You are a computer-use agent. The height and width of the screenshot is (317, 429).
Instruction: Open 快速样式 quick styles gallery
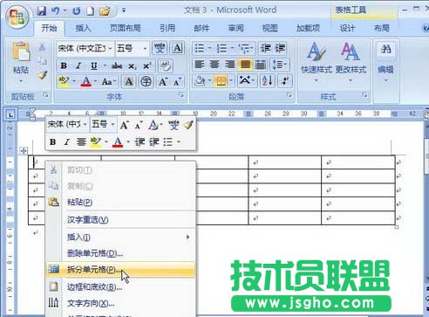tap(317, 62)
